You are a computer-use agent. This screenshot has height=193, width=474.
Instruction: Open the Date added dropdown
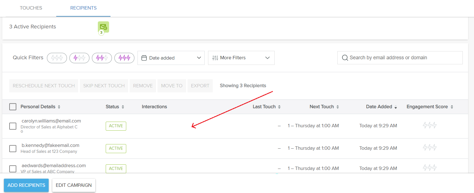[x=171, y=58]
